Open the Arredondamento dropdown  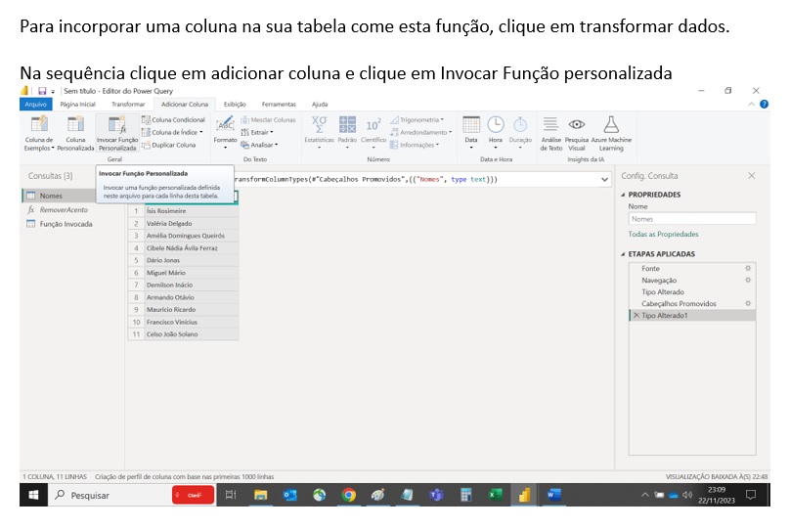point(421,132)
